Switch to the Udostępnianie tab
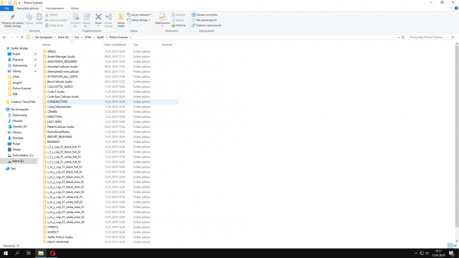459x258 pixels. pyautogui.click(x=55, y=8)
